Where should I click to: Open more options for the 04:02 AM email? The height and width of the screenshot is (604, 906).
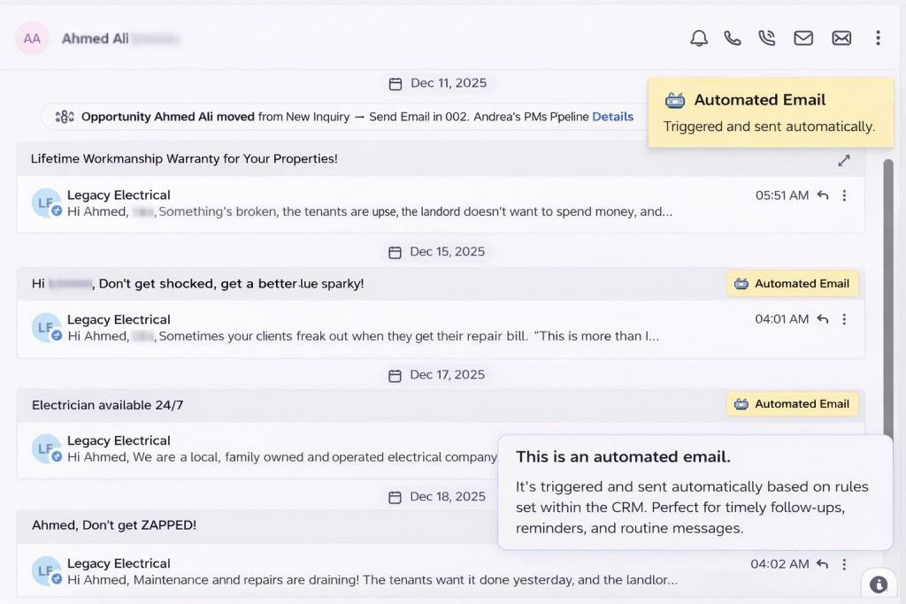point(844,564)
